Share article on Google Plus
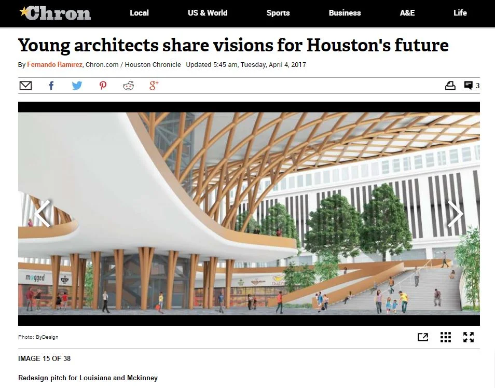Viewport: 495px width, 388px height. click(154, 86)
